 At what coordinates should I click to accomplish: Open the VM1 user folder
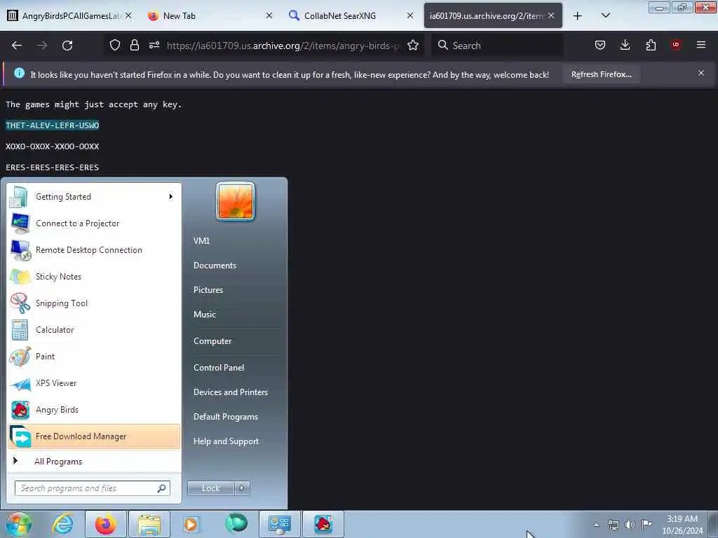[201, 241]
